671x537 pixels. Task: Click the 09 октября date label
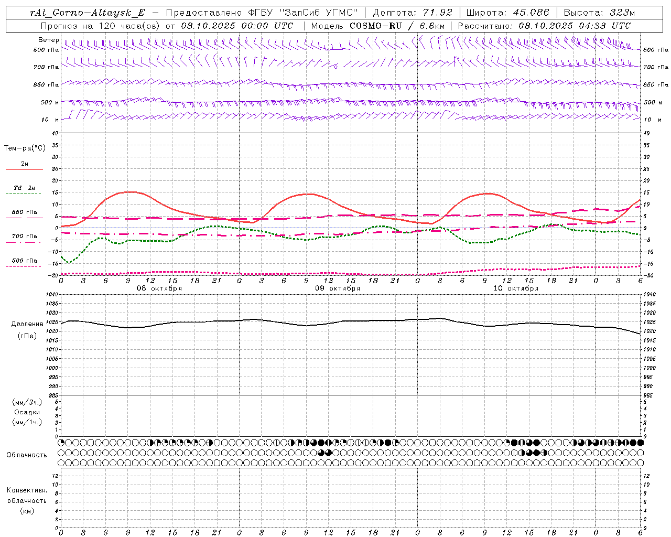click(x=338, y=288)
